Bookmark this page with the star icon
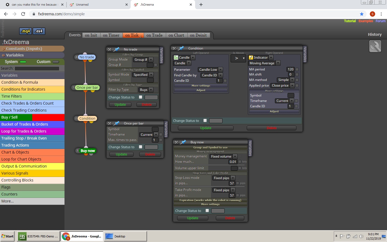387x242 pixels. point(362,14)
